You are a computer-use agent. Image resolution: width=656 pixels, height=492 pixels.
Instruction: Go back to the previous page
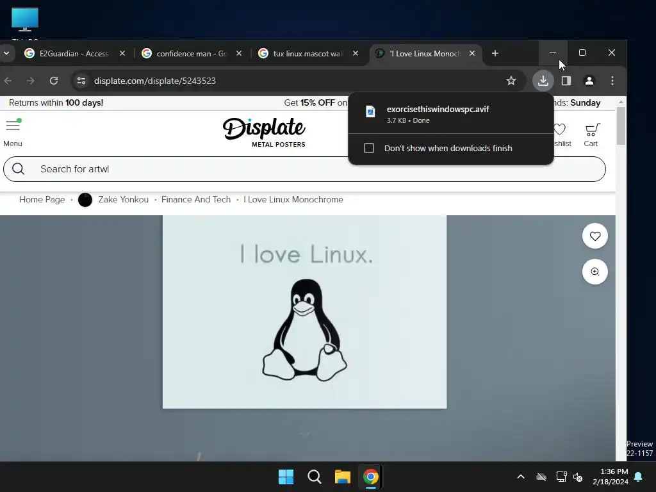(8, 81)
